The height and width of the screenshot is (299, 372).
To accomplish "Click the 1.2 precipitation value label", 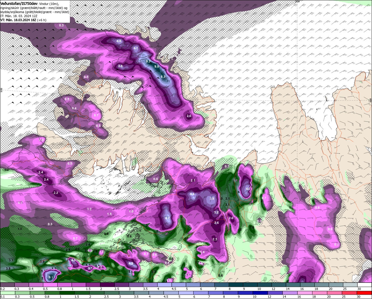I will pyautogui.click(x=90, y=209).
